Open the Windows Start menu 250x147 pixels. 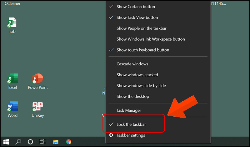(x=6, y=142)
